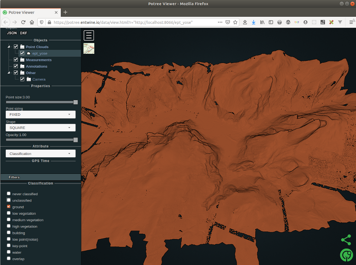Viewport: 356px width, 265px height.
Task: Export measurements as JSON
Action: click(x=12, y=33)
